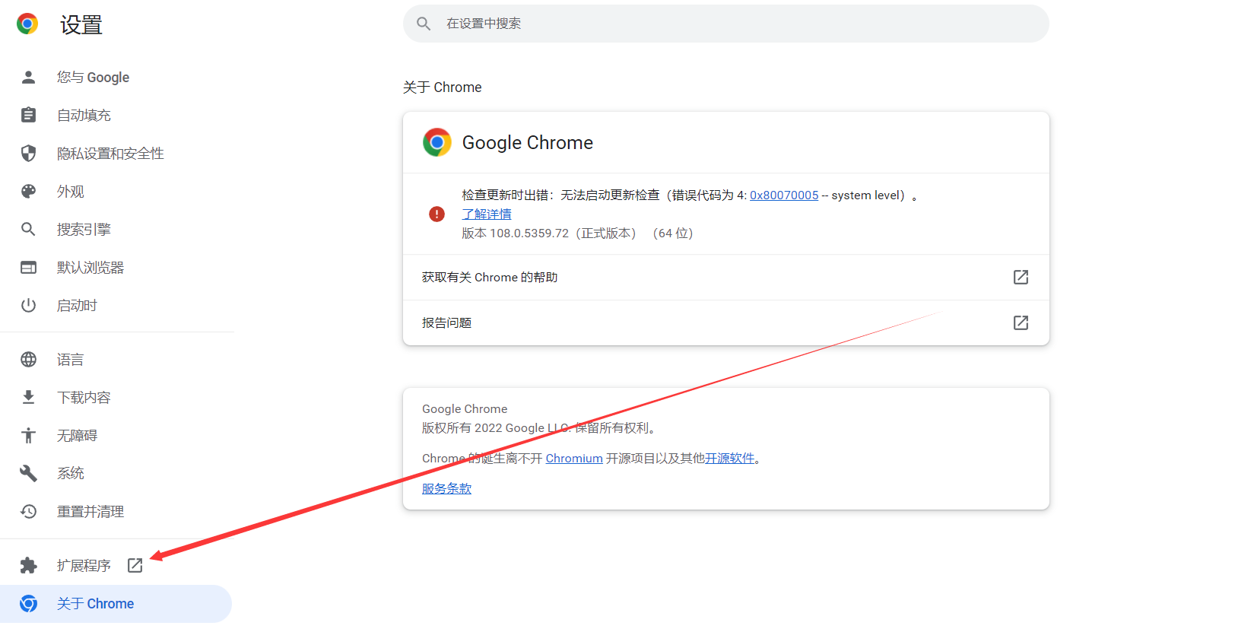Click the 设置 page title
Screen dimensions: 1254x632
tap(81, 24)
